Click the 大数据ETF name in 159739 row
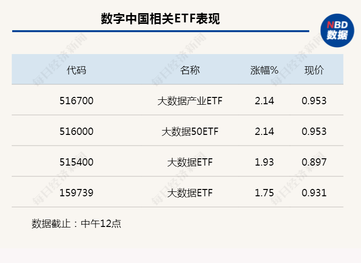361x263 pixels. [x=190, y=193]
